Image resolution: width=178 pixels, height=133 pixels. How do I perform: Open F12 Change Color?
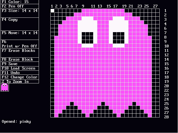(20, 77)
